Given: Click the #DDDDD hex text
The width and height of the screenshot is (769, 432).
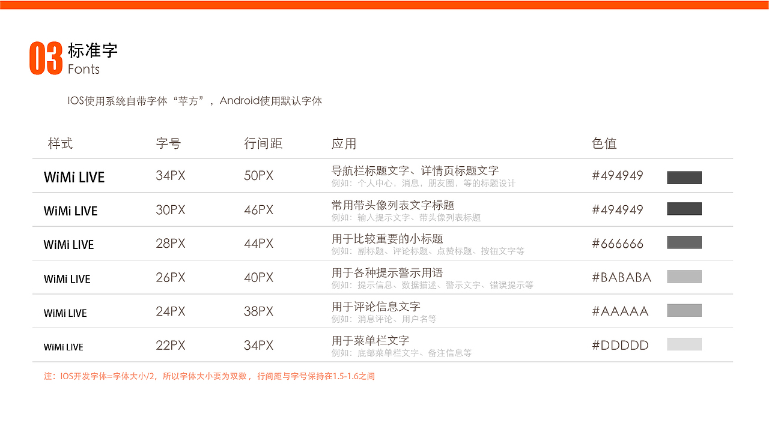Looking at the screenshot, I should point(621,346).
